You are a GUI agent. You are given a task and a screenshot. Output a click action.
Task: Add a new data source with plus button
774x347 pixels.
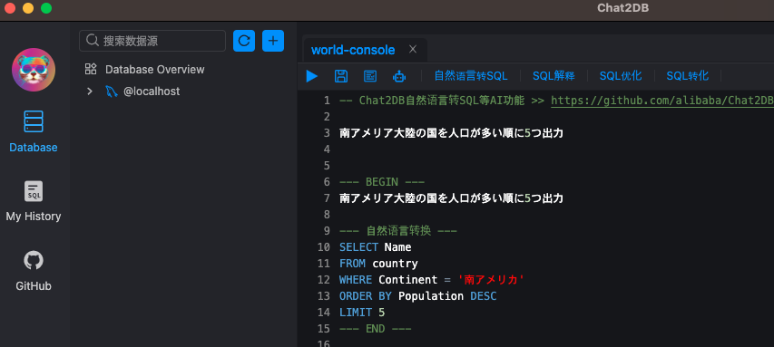coord(273,41)
